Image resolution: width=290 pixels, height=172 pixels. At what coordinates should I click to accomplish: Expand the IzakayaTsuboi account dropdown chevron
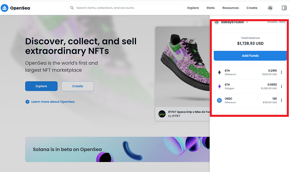(x=247, y=22)
